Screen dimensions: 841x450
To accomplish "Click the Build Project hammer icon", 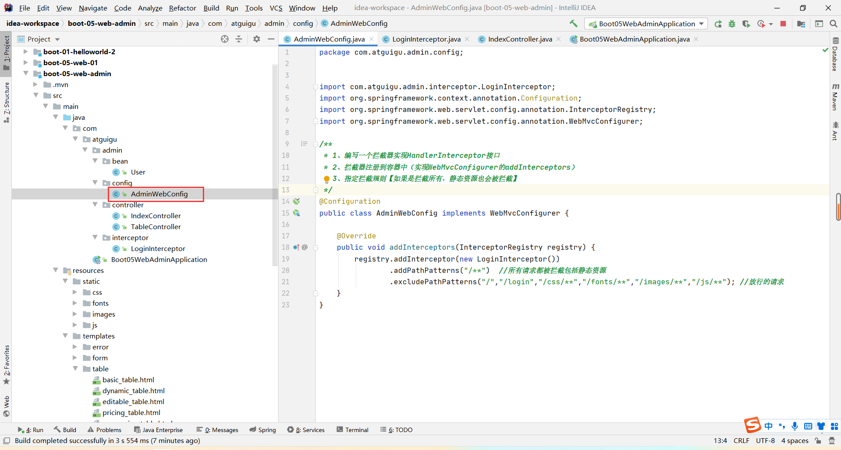I will click(573, 24).
